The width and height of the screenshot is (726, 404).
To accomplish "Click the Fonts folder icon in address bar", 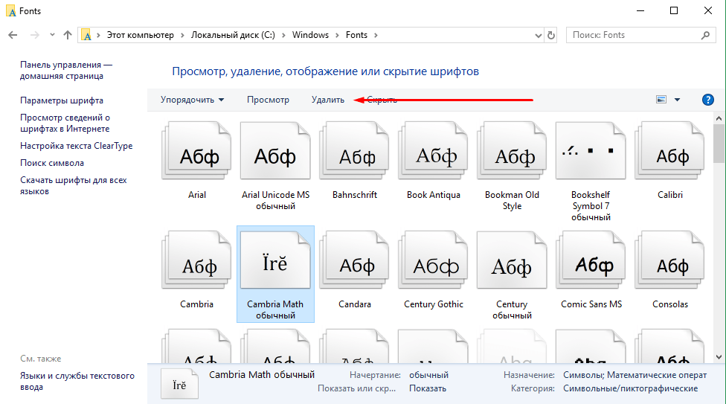I will tap(86, 35).
